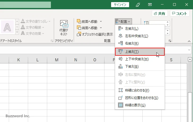Open オブジェクトの選択と表示 selection pane

[x=95, y=34]
